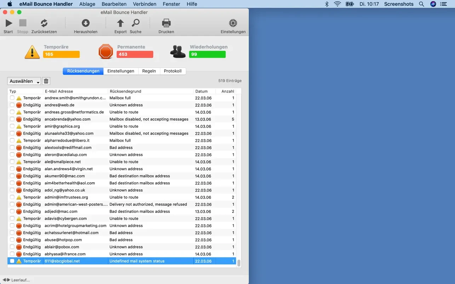The image size is (455, 284).
Task: Open the Auswählen dropdown
Action: pyautogui.click(x=24, y=81)
